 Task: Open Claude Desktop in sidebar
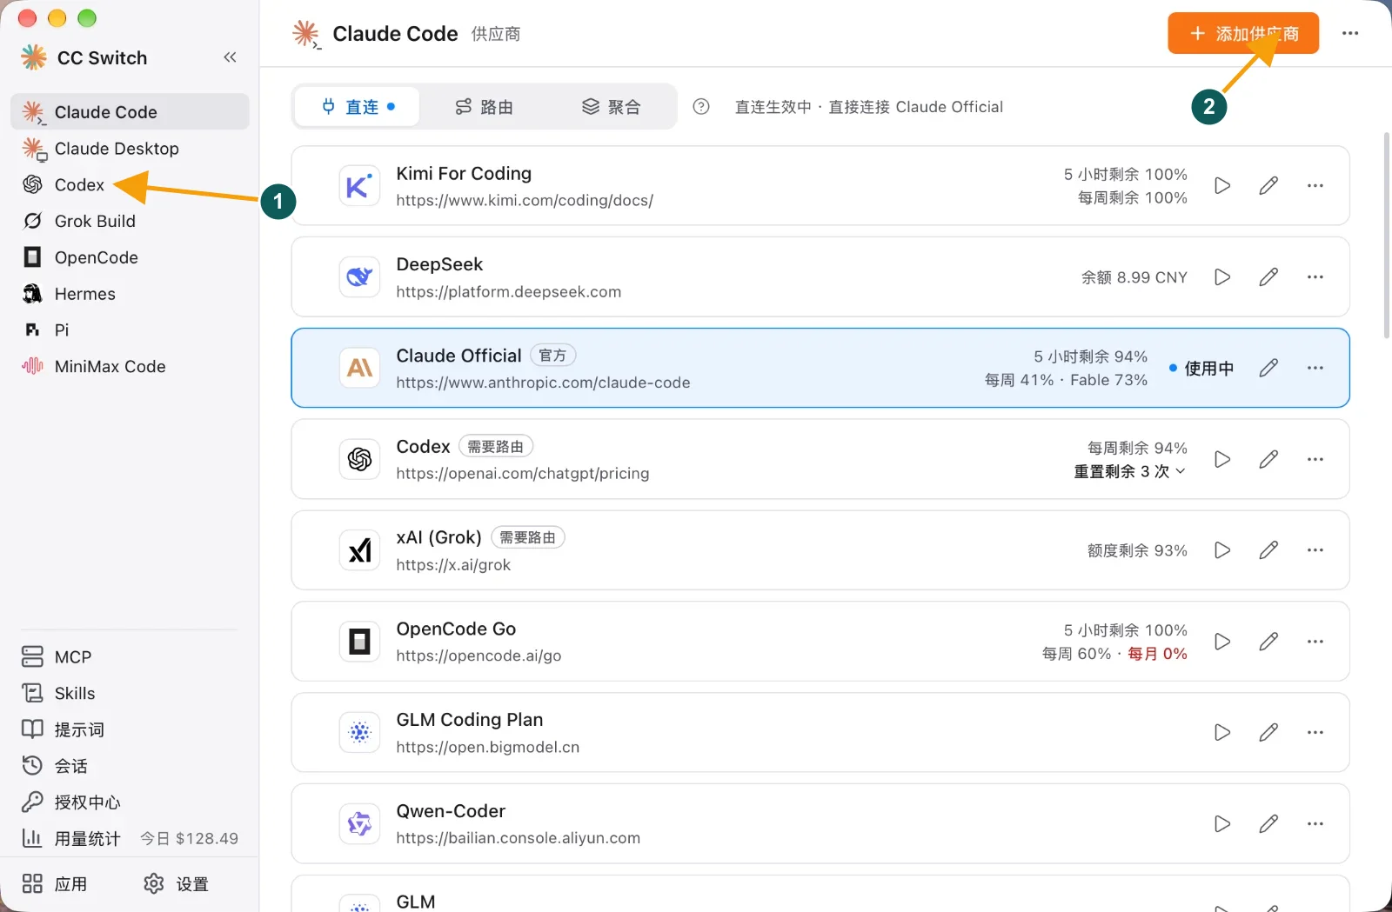[x=130, y=149]
